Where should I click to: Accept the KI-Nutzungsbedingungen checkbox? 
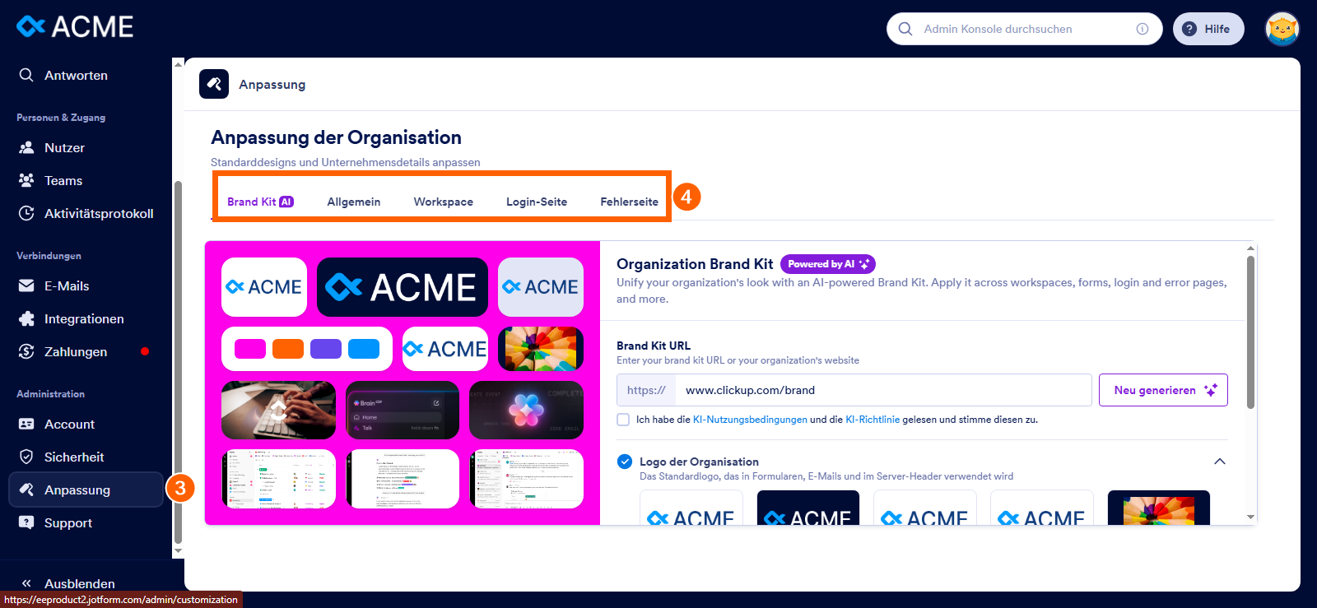coord(623,420)
